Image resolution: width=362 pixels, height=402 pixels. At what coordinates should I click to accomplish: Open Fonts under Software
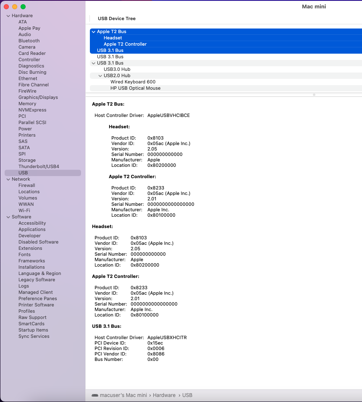(x=24, y=254)
